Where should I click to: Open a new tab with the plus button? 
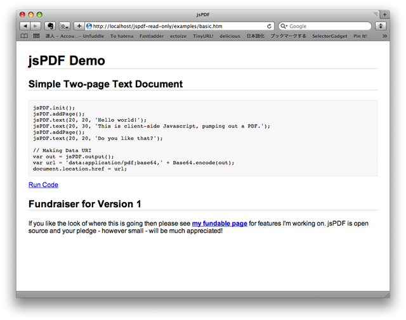(x=385, y=15)
